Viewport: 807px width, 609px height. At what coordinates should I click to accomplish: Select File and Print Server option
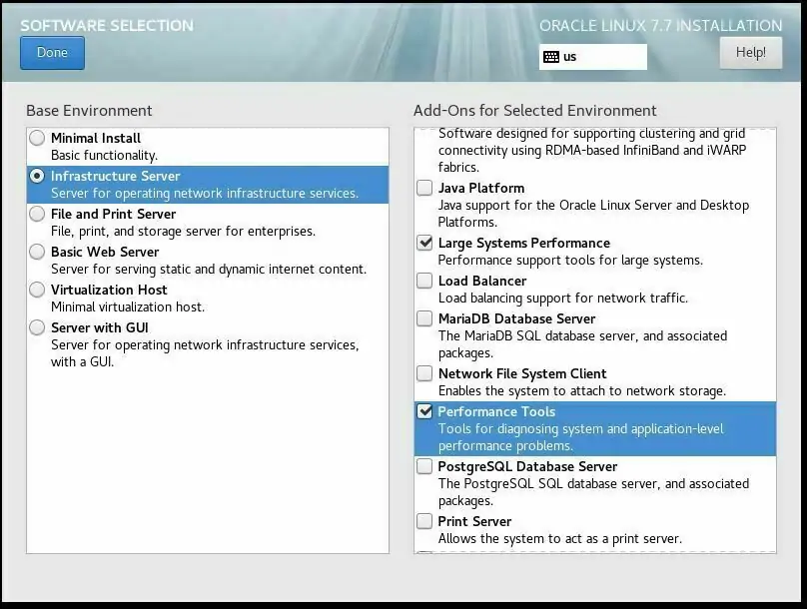pyautogui.click(x=37, y=214)
